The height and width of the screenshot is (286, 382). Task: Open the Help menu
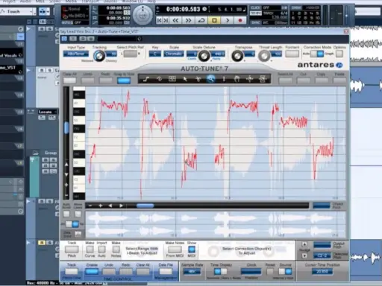coord(151,1)
